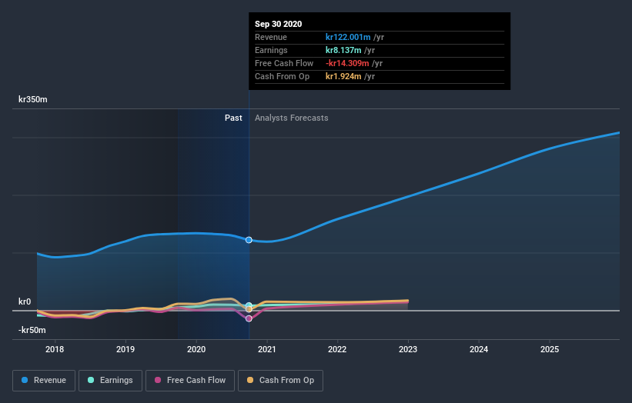Click the kr8.137m earnings value in tooltip
632x403 pixels.
[343, 50]
